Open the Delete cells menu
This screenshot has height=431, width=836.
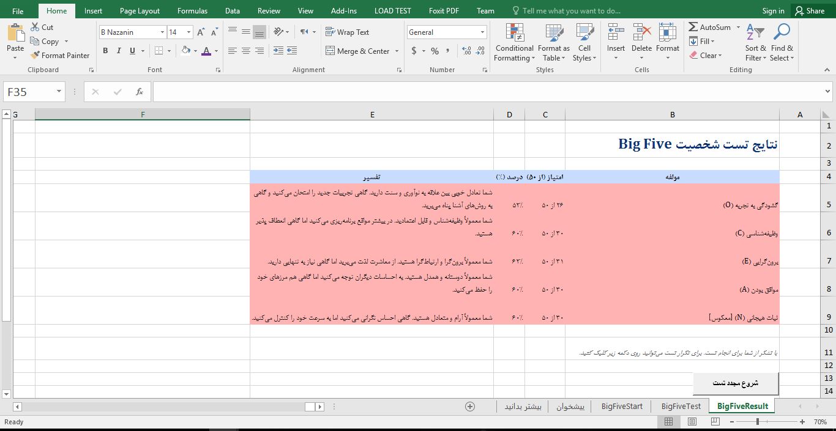tap(641, 43)
